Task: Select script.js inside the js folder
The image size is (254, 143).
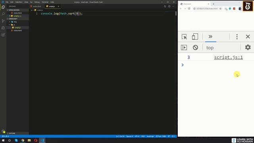Action: (x=17, y=27)
